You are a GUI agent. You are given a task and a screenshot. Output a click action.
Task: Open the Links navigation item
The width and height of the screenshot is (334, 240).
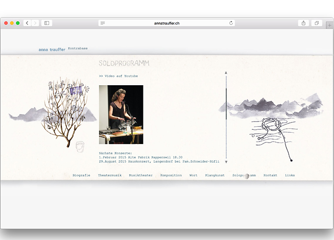coord(290,175)
